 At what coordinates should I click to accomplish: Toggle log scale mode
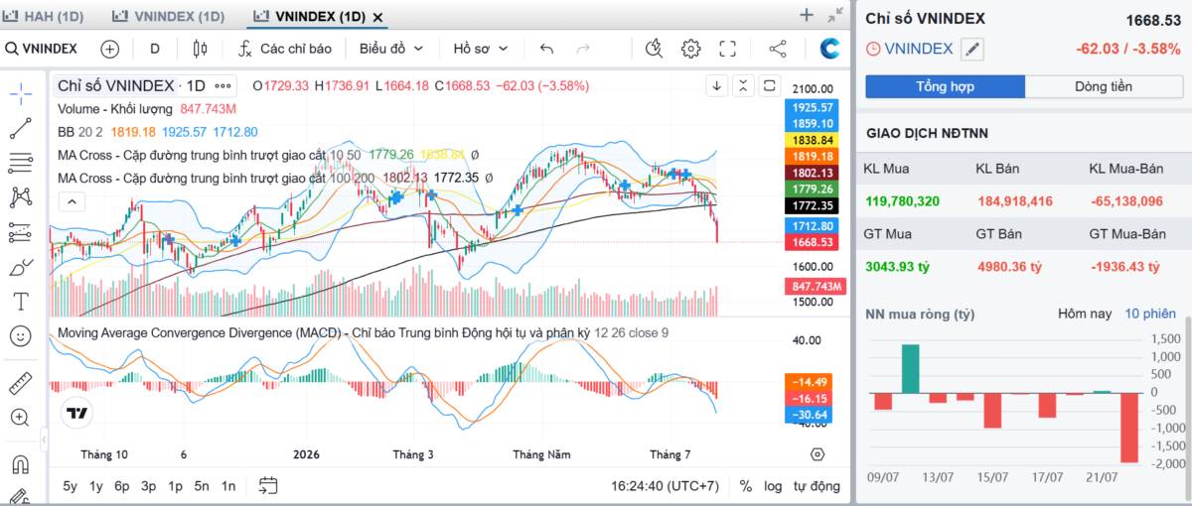[773, 486]
